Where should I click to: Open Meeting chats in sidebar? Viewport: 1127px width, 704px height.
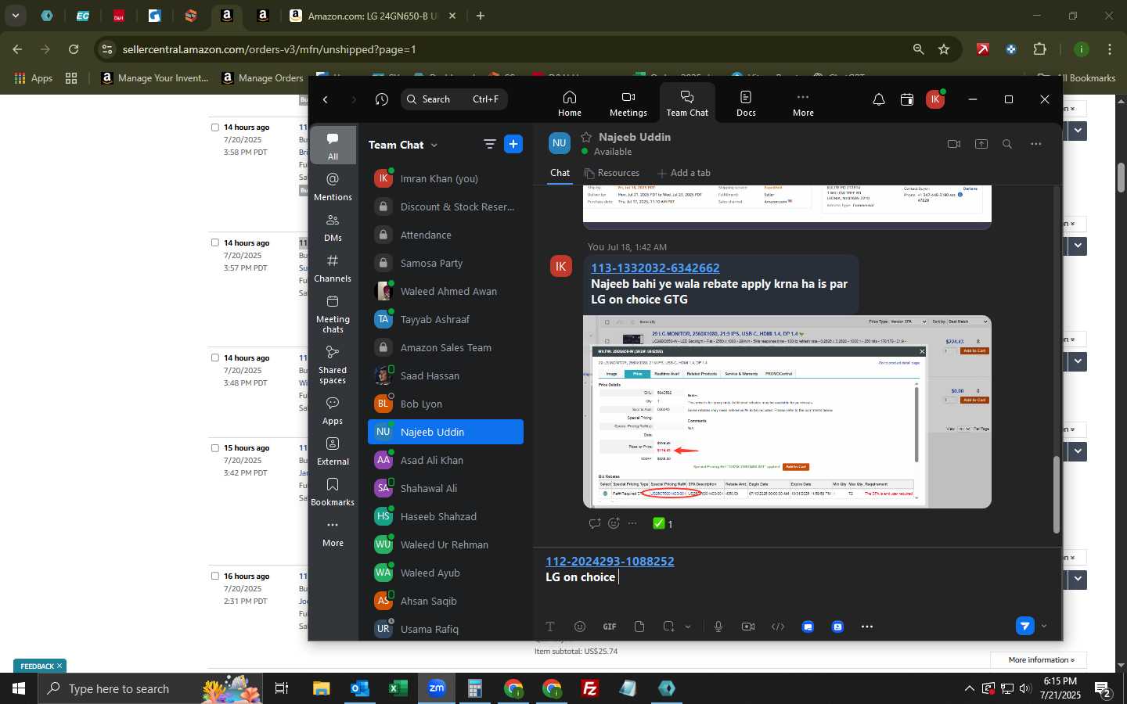click(x=333, y=314)
